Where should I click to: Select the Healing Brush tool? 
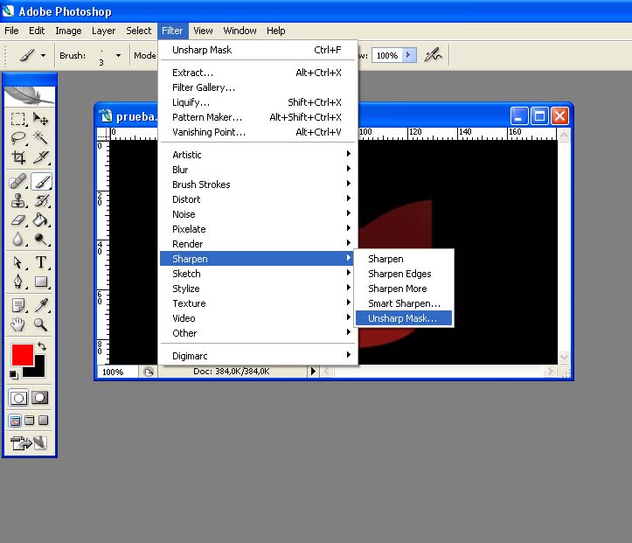tap(17, 181)
